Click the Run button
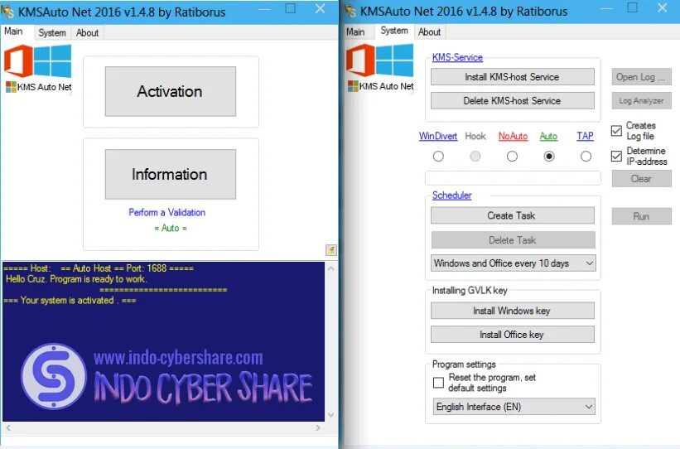 [x=641, y=216]
